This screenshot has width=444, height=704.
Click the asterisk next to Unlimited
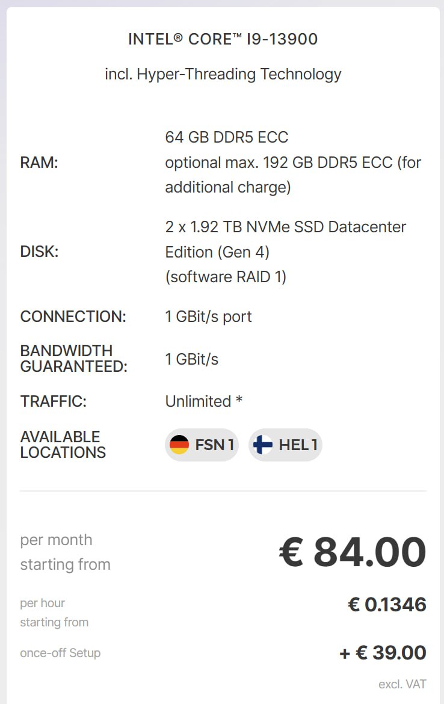(239, 400)
